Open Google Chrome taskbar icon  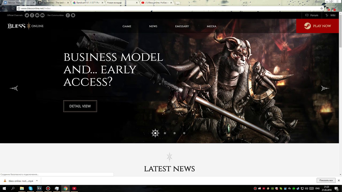point(65,189)
